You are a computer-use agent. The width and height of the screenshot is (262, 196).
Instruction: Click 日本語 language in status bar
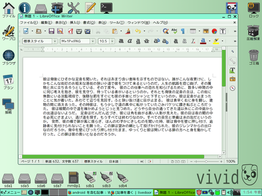114,161
